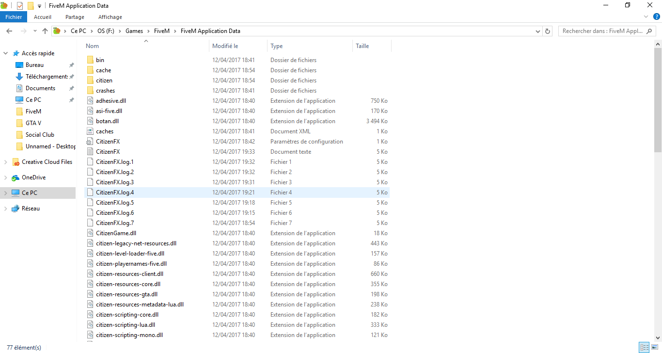Open the FiveM folder in Quick access
Viewport: 662px width, 353px height.
(33, 112)
